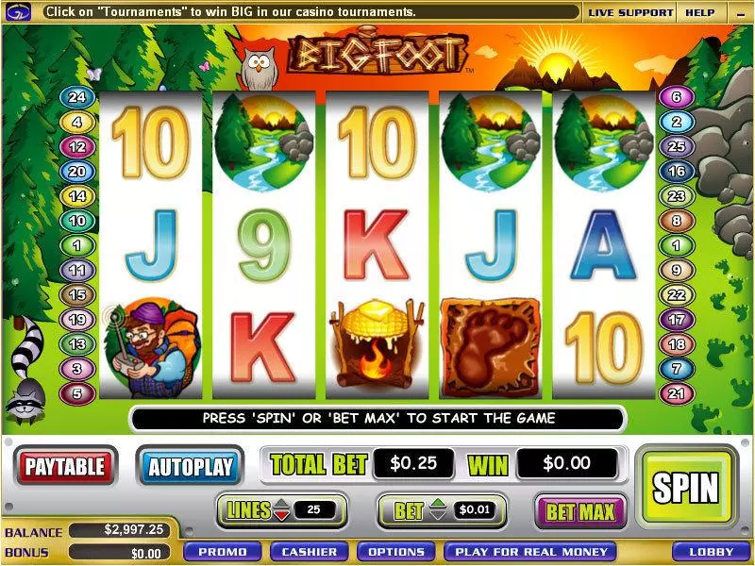Click the hiker with radio symbol
The image size is (755, 566).
pos(151,348)
